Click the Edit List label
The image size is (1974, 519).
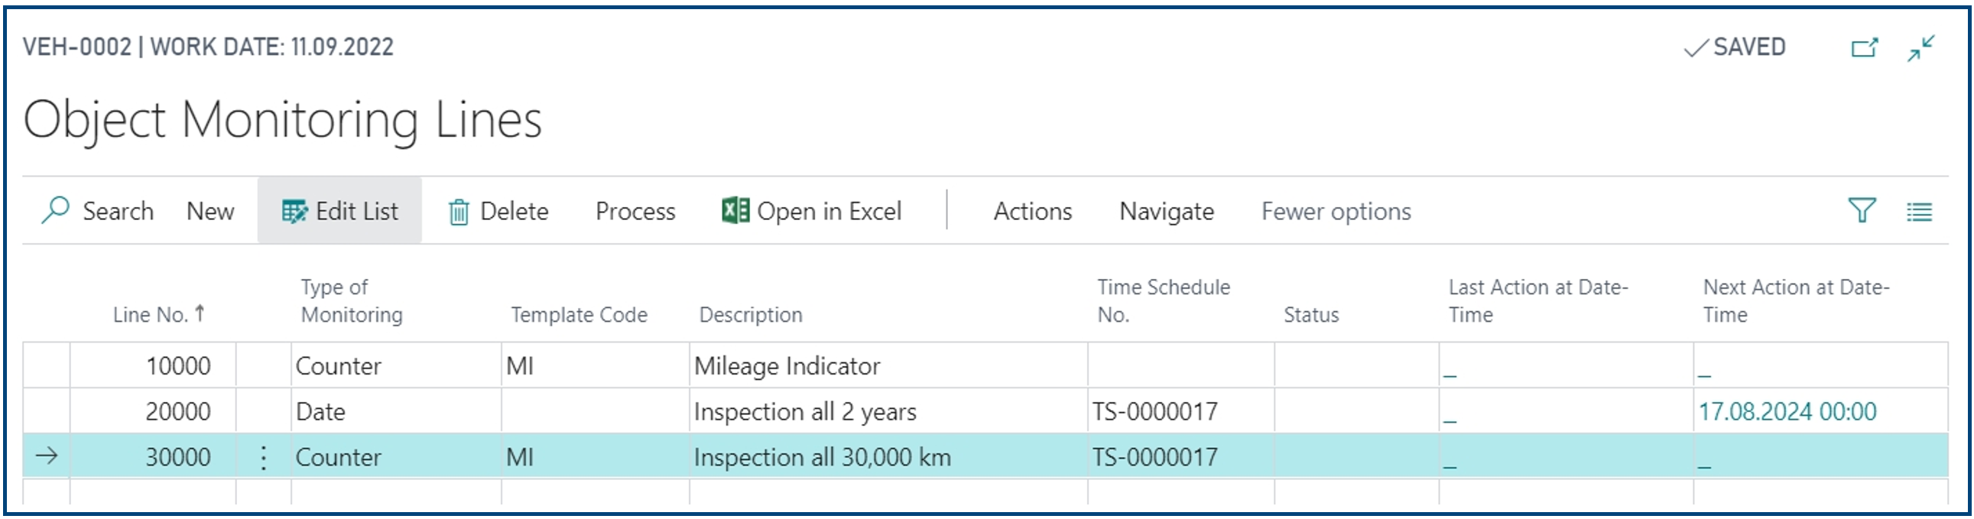point(357,212)
